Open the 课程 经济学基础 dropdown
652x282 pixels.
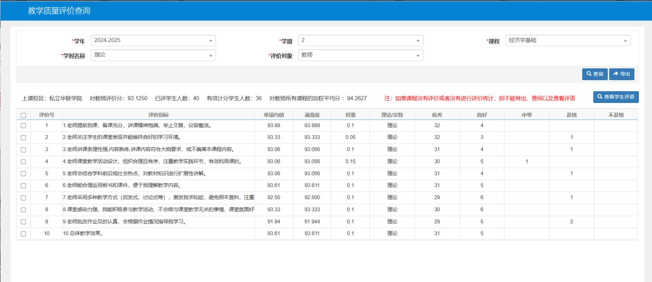567,40
